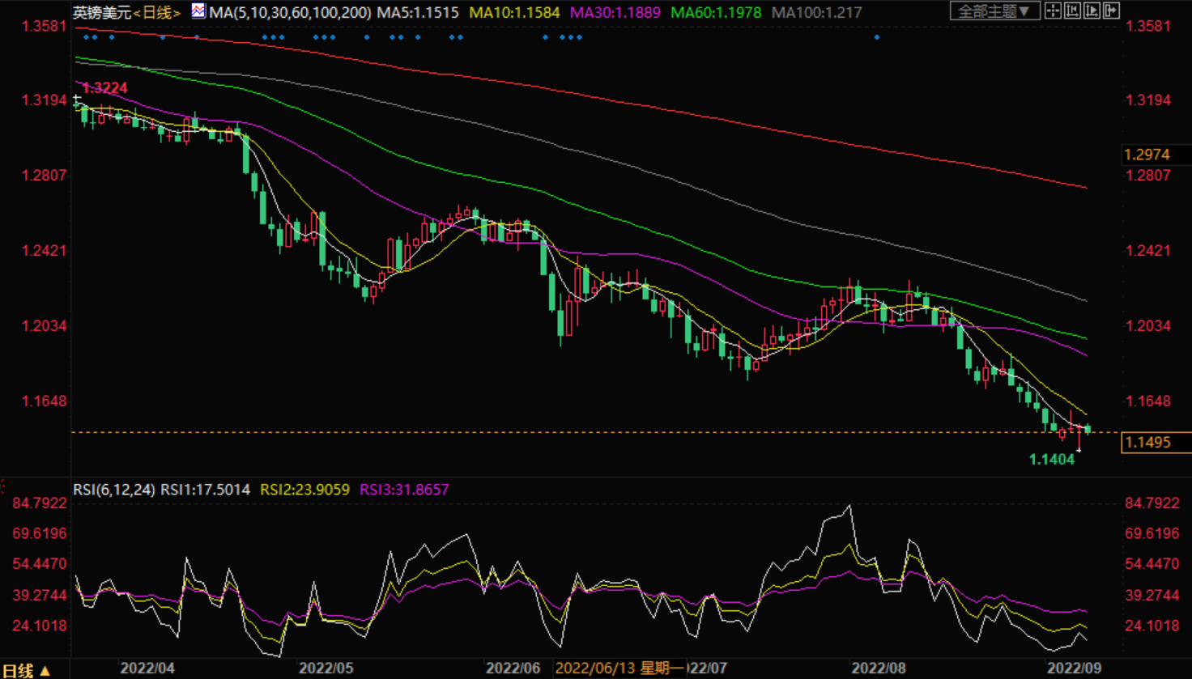Screen dimensions: 1192x679
Task: Click the left-axis 1.1648 price label
Action: click(44, 401)
